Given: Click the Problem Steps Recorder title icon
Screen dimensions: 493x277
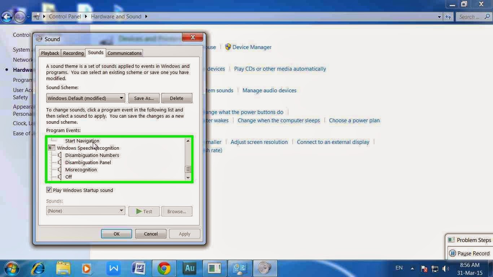Looking at the screenshot, I should [451, 240].
